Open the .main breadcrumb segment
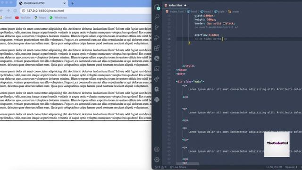Image resolution: width=302 pixels, height=170 pixels. point(234,11)
